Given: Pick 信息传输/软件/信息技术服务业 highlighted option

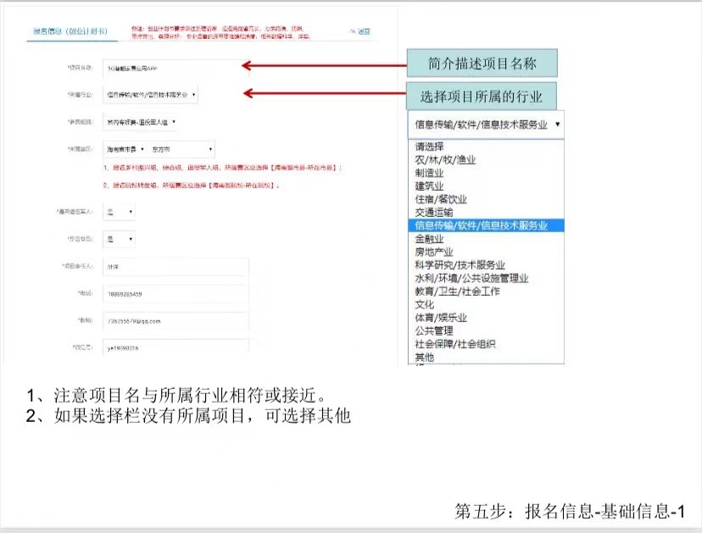Looking at the screenshot, I should (481, 225).
